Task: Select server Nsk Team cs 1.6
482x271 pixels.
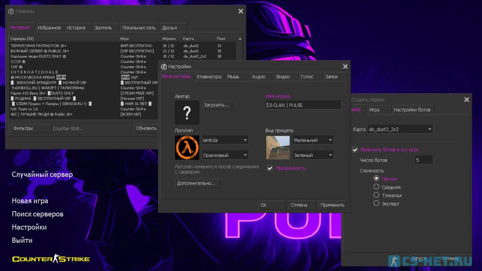Action: click(83, 109)
